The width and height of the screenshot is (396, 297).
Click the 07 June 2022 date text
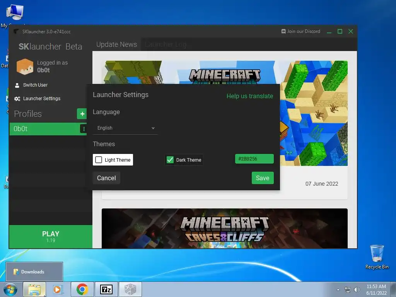tap(322, 184)
